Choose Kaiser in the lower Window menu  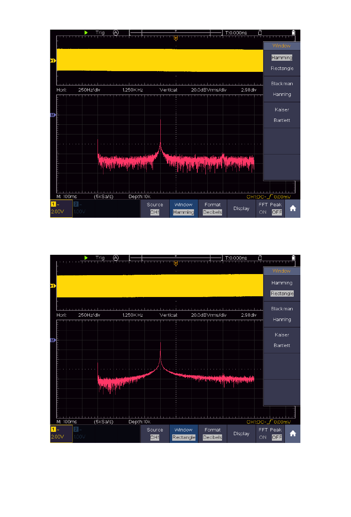pyautogui.click(x=282, y=335)
